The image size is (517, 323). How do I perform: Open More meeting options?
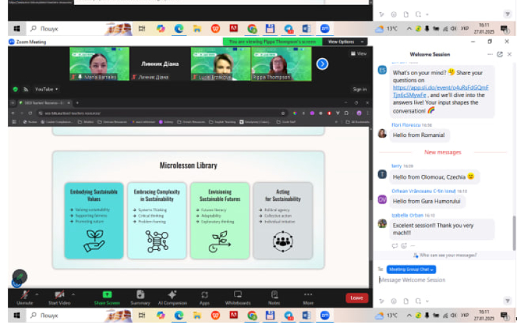click(x=308, y=297)
